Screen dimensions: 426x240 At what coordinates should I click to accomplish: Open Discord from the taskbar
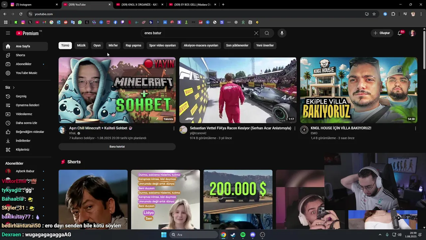pos(253,235)
